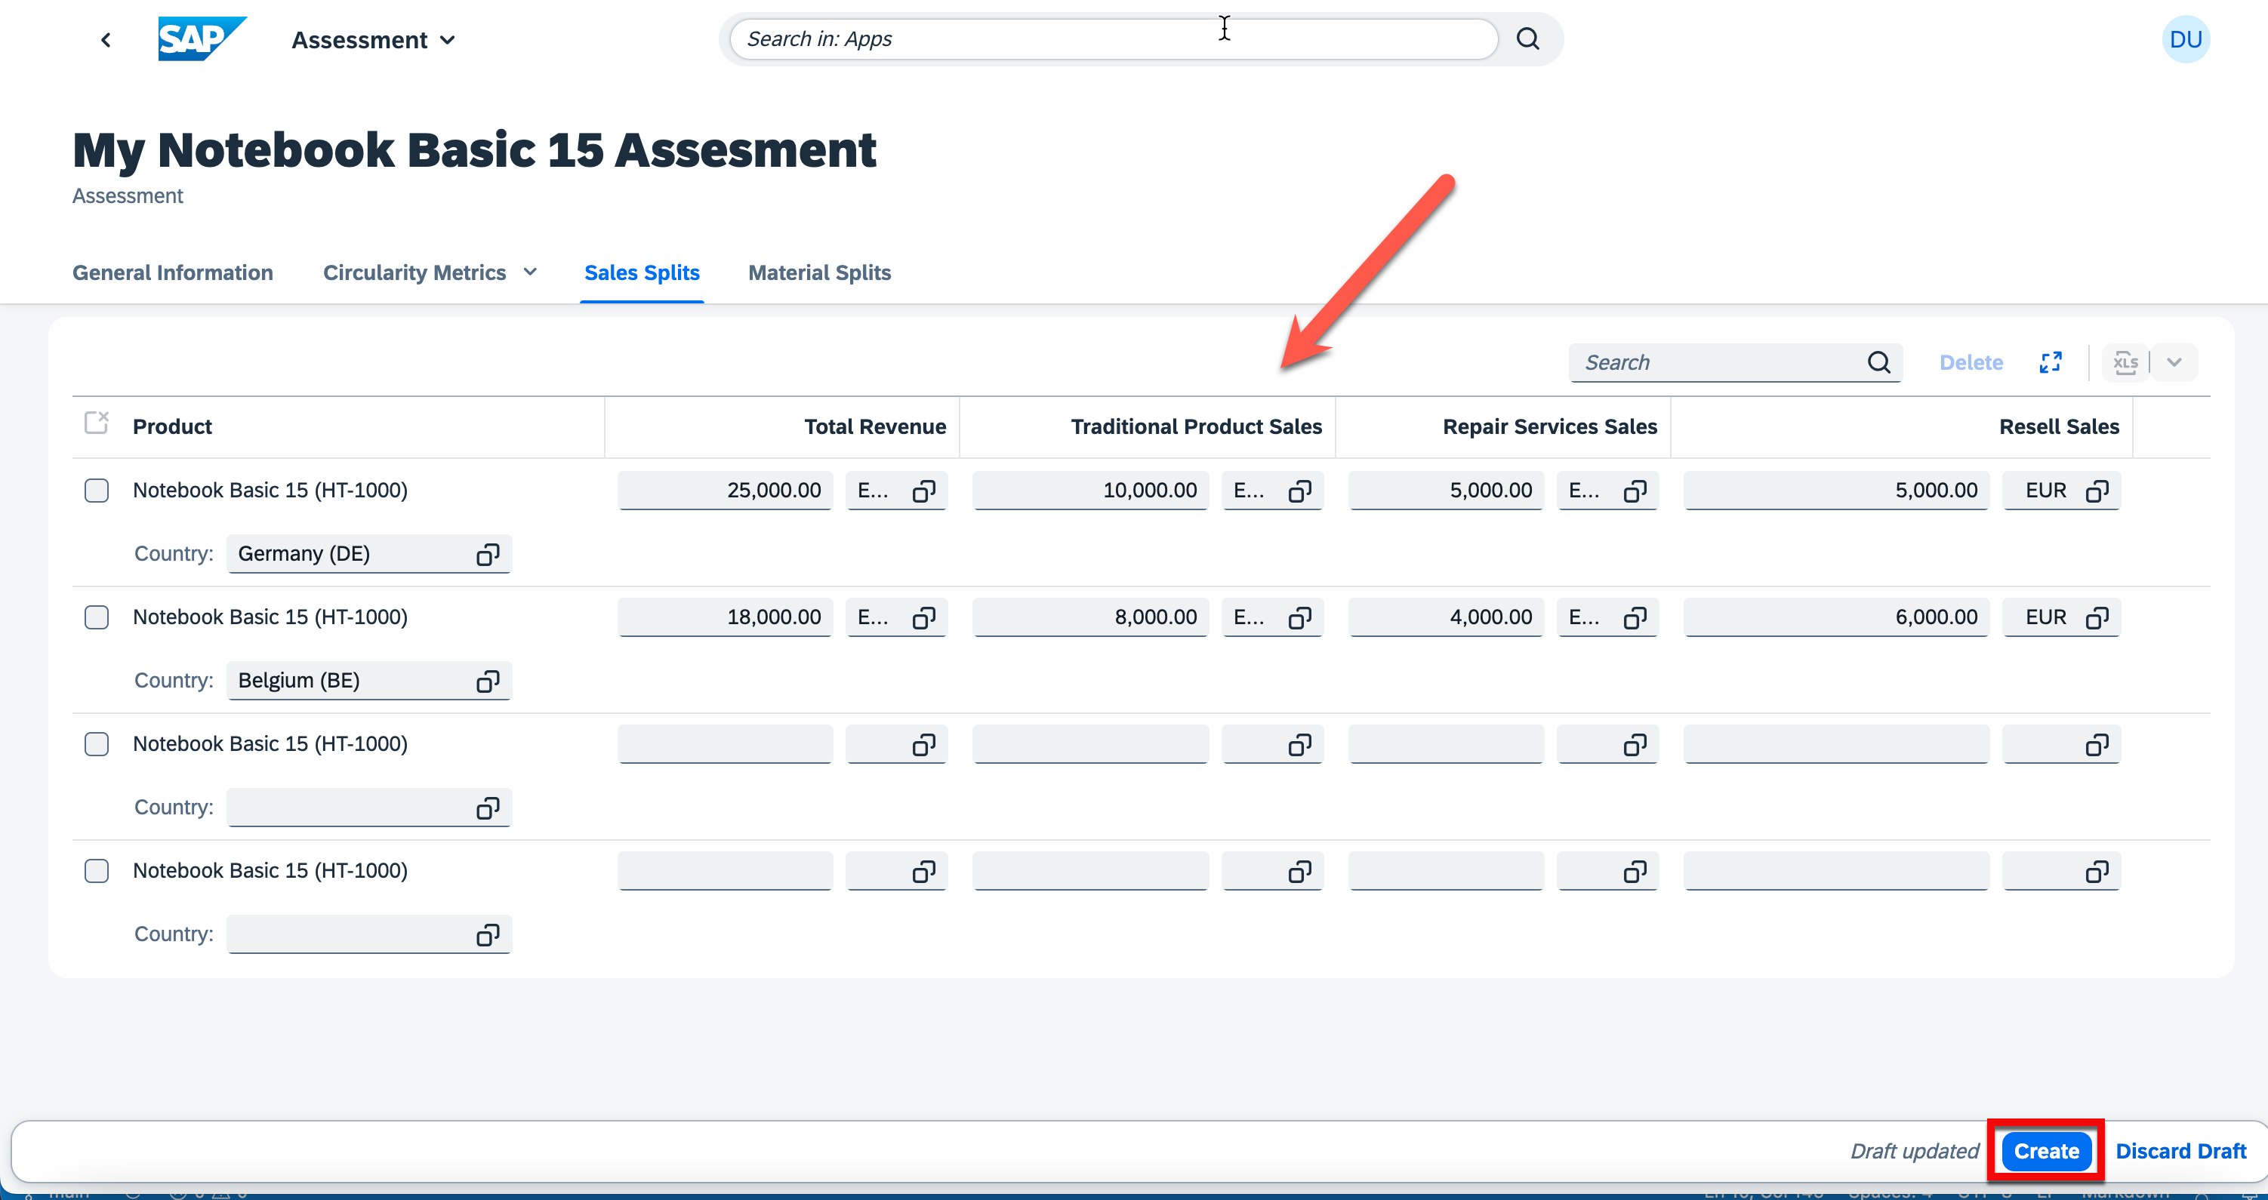Tick the third Notebook Basic 15 row checkbox
This screenshot has width=2268, height=1200.
click(96, 744)
